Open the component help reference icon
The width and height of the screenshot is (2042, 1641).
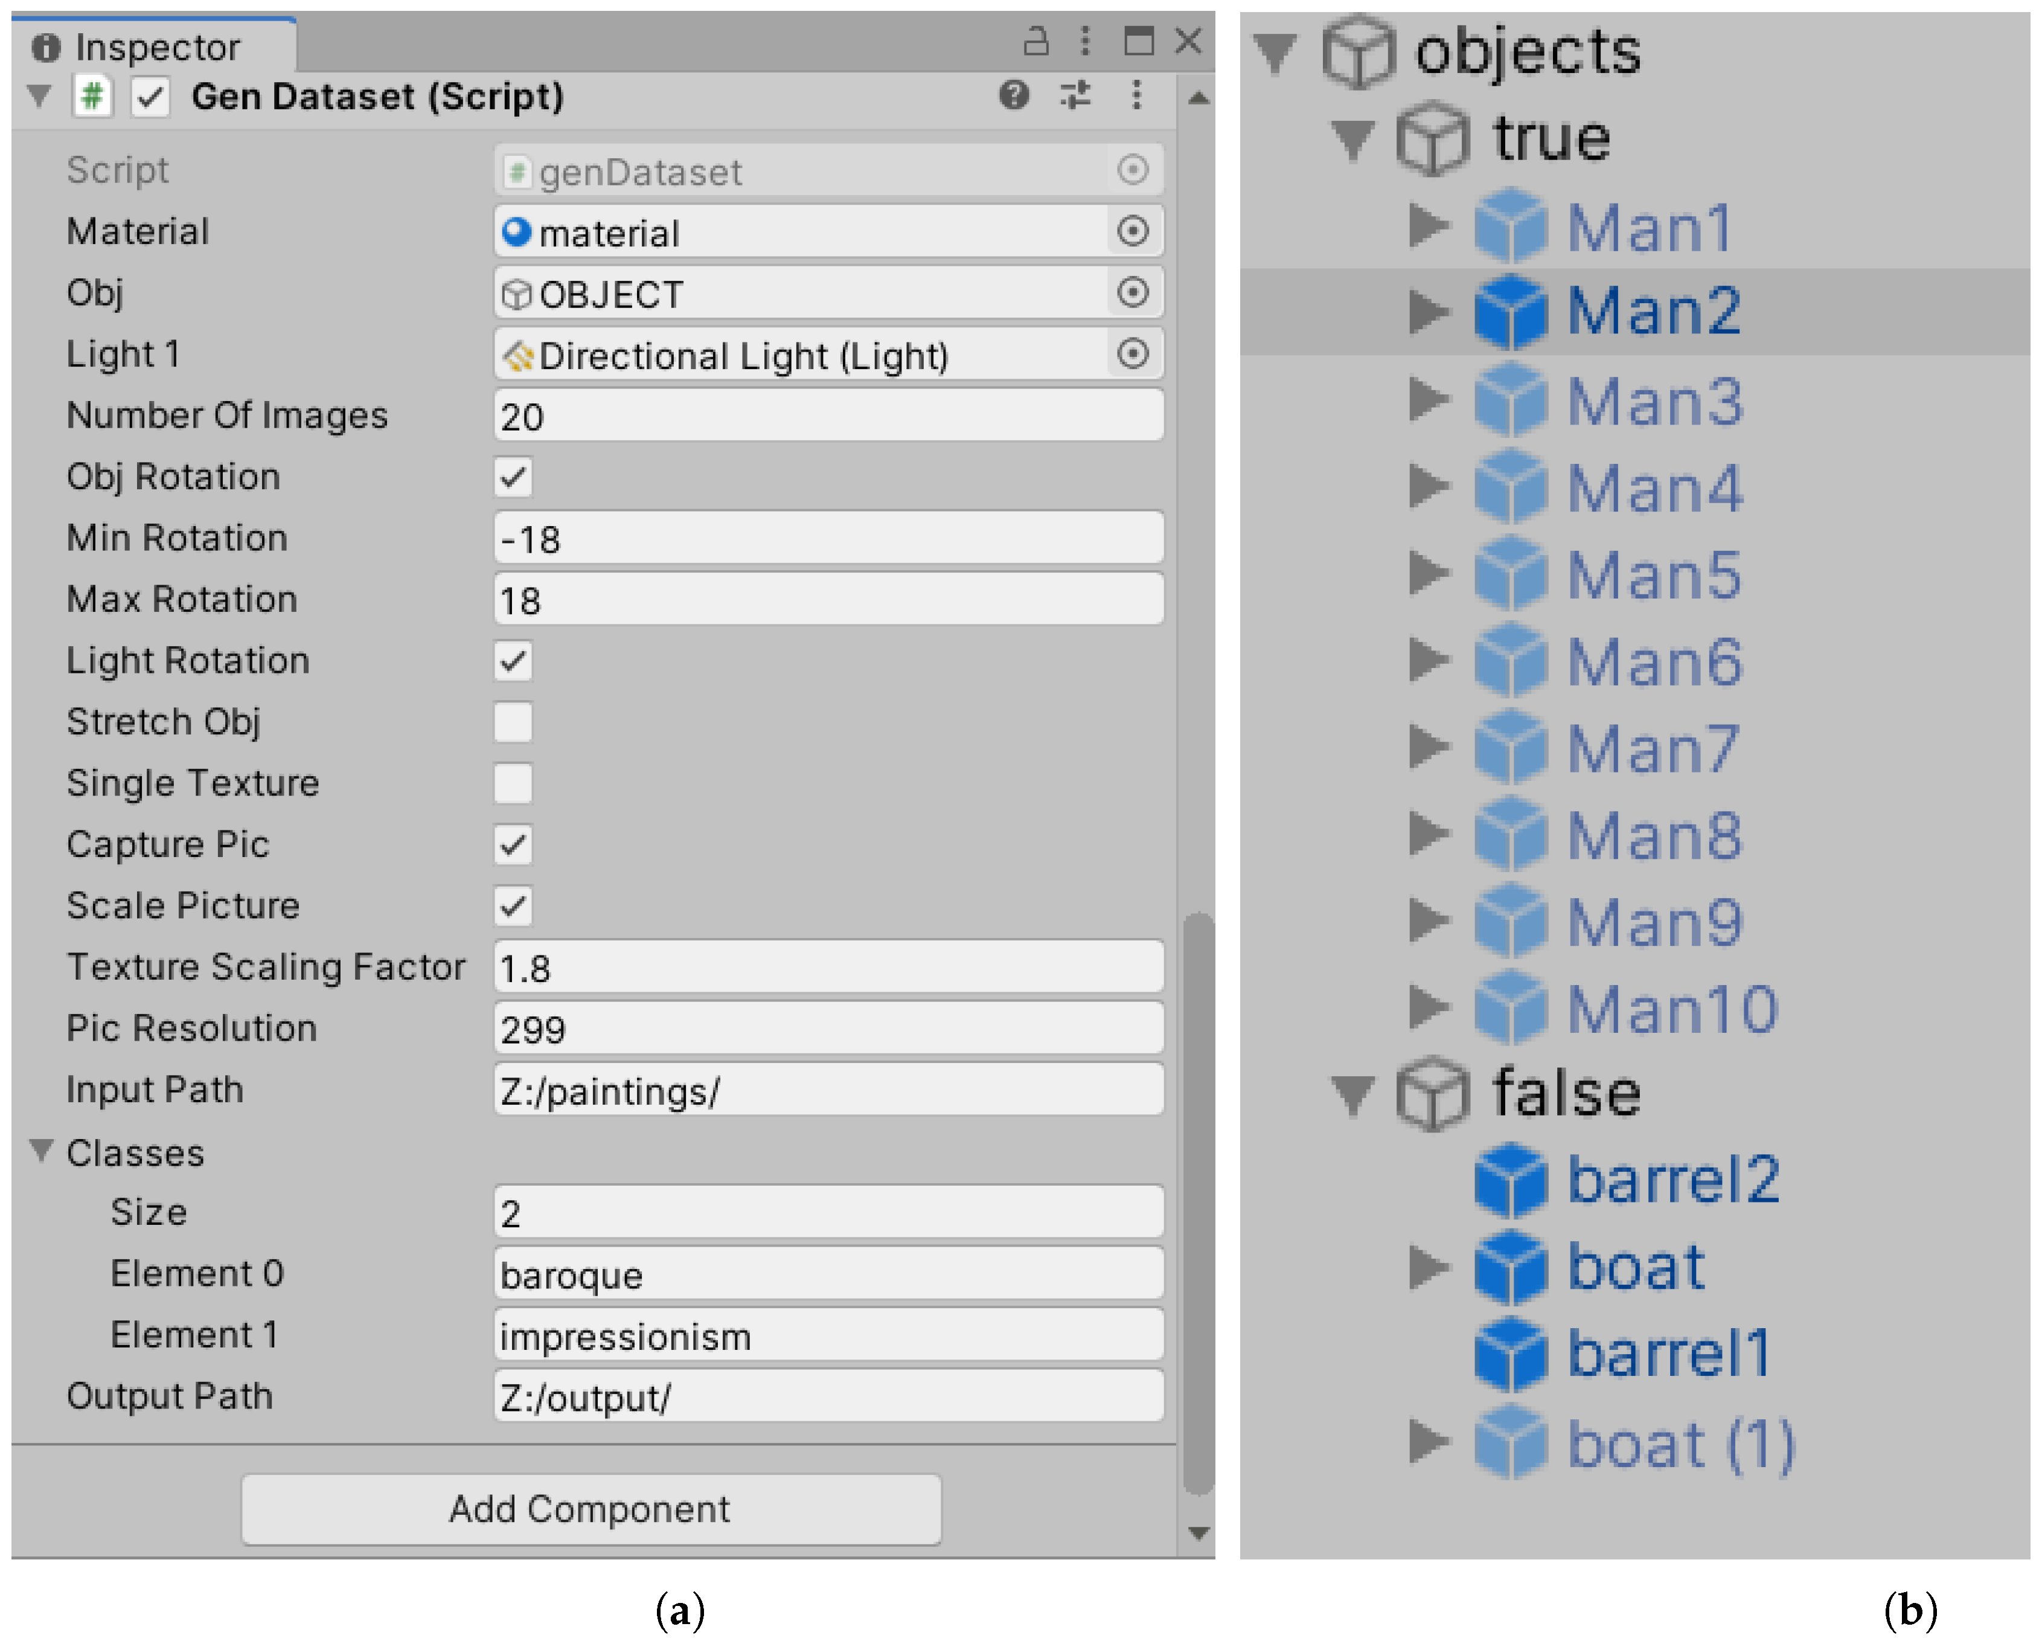point(1013,95)
